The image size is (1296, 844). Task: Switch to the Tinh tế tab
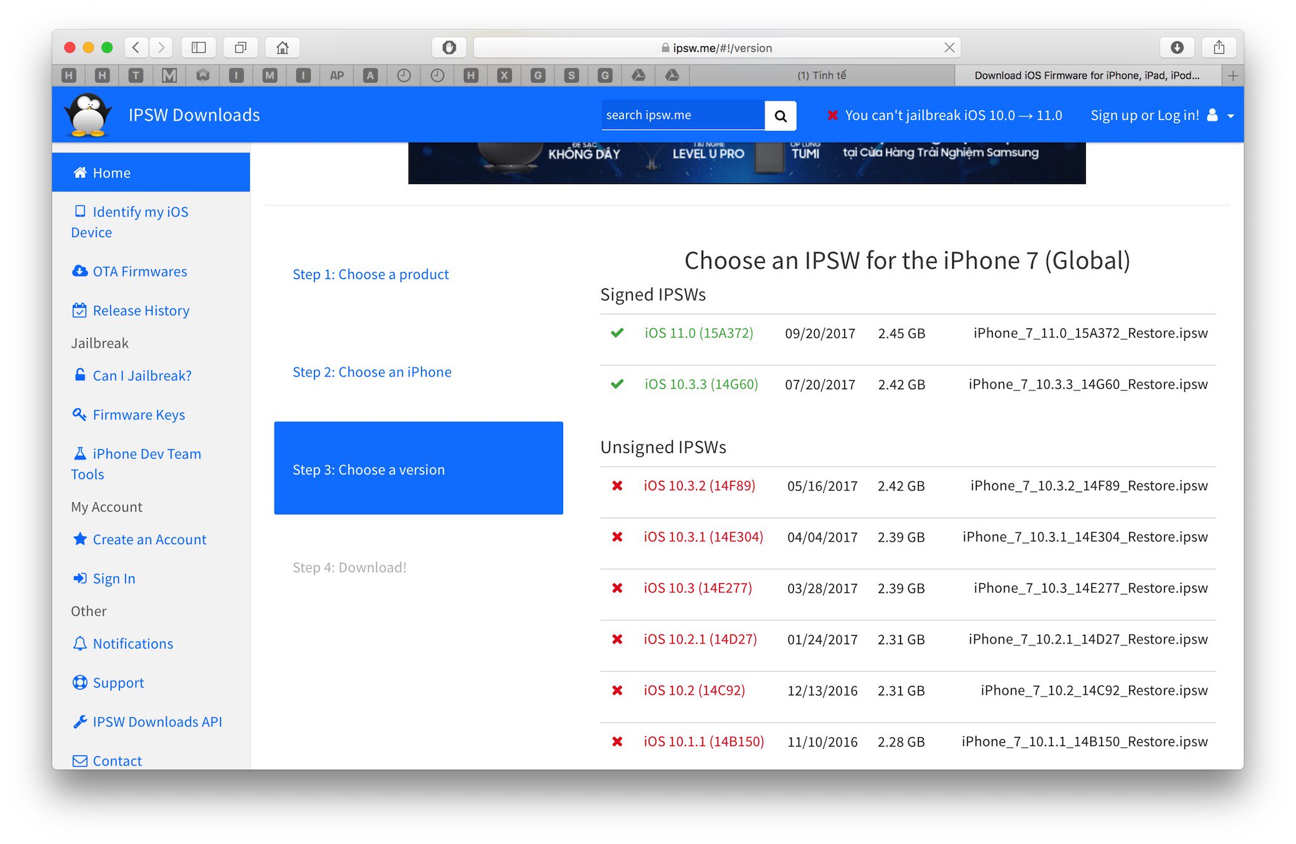(821, 76)
